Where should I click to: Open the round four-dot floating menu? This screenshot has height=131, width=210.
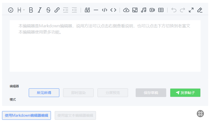click(200, 114)
